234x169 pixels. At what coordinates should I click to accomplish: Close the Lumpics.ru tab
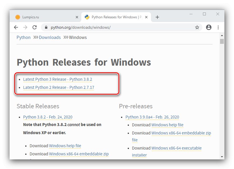coord(77,17)
